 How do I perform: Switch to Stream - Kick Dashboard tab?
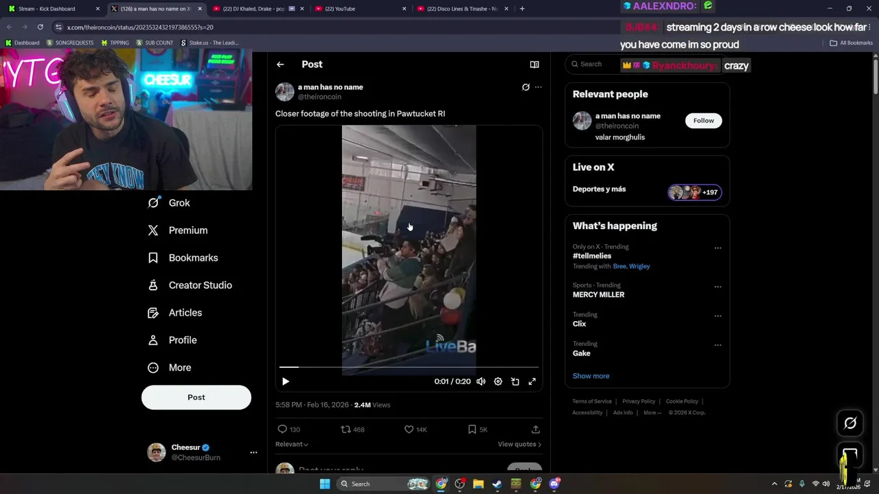coord(54,9)
